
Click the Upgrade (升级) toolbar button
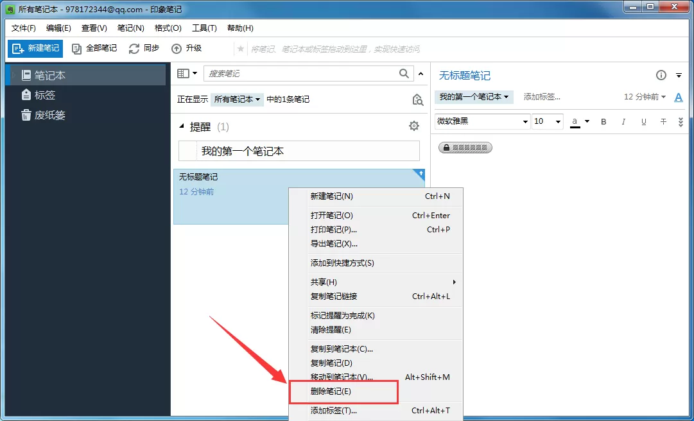[x=186, y=48]
